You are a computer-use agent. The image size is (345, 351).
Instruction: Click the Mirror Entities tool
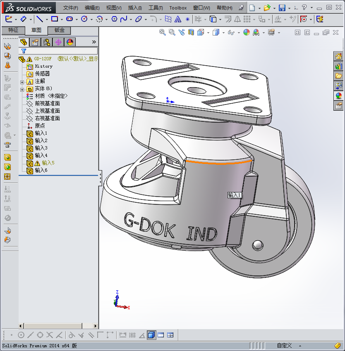tap(237, 19)
